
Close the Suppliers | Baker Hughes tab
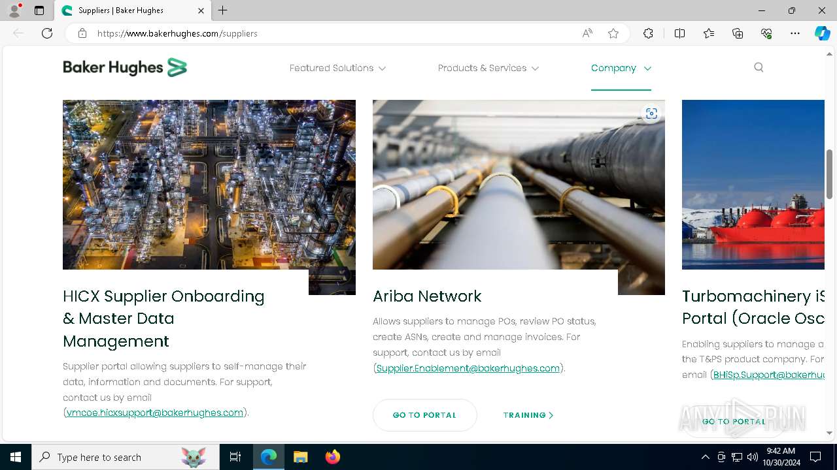pos(201,10)
